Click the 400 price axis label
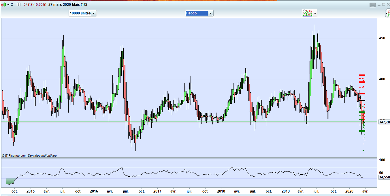Image resolution: width=390 pixels, height=196 pixels. pos(382,79)
